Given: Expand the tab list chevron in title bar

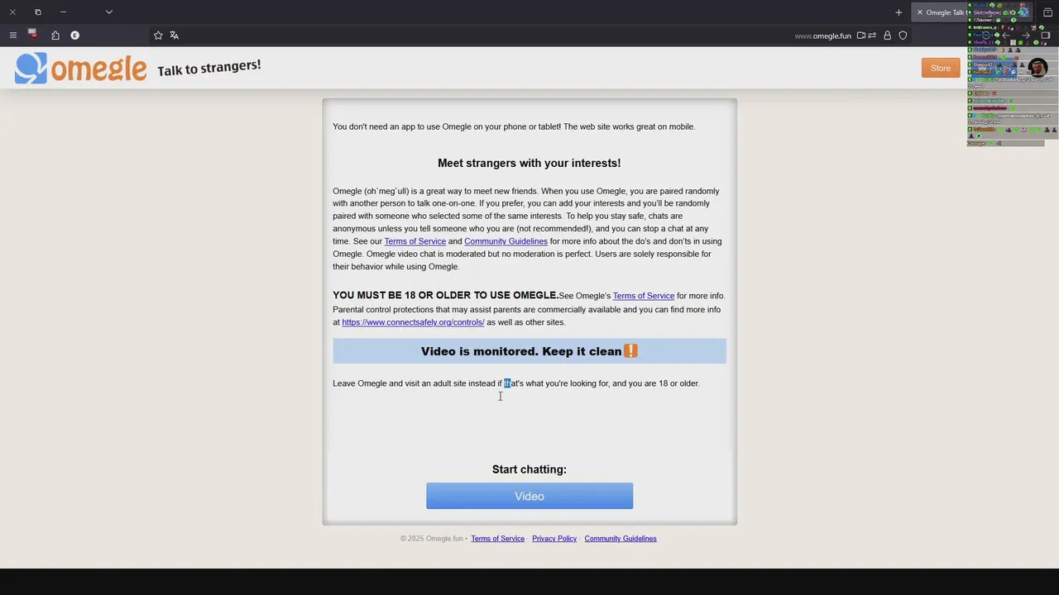Looking at the screenshot, I should [108, 12].
